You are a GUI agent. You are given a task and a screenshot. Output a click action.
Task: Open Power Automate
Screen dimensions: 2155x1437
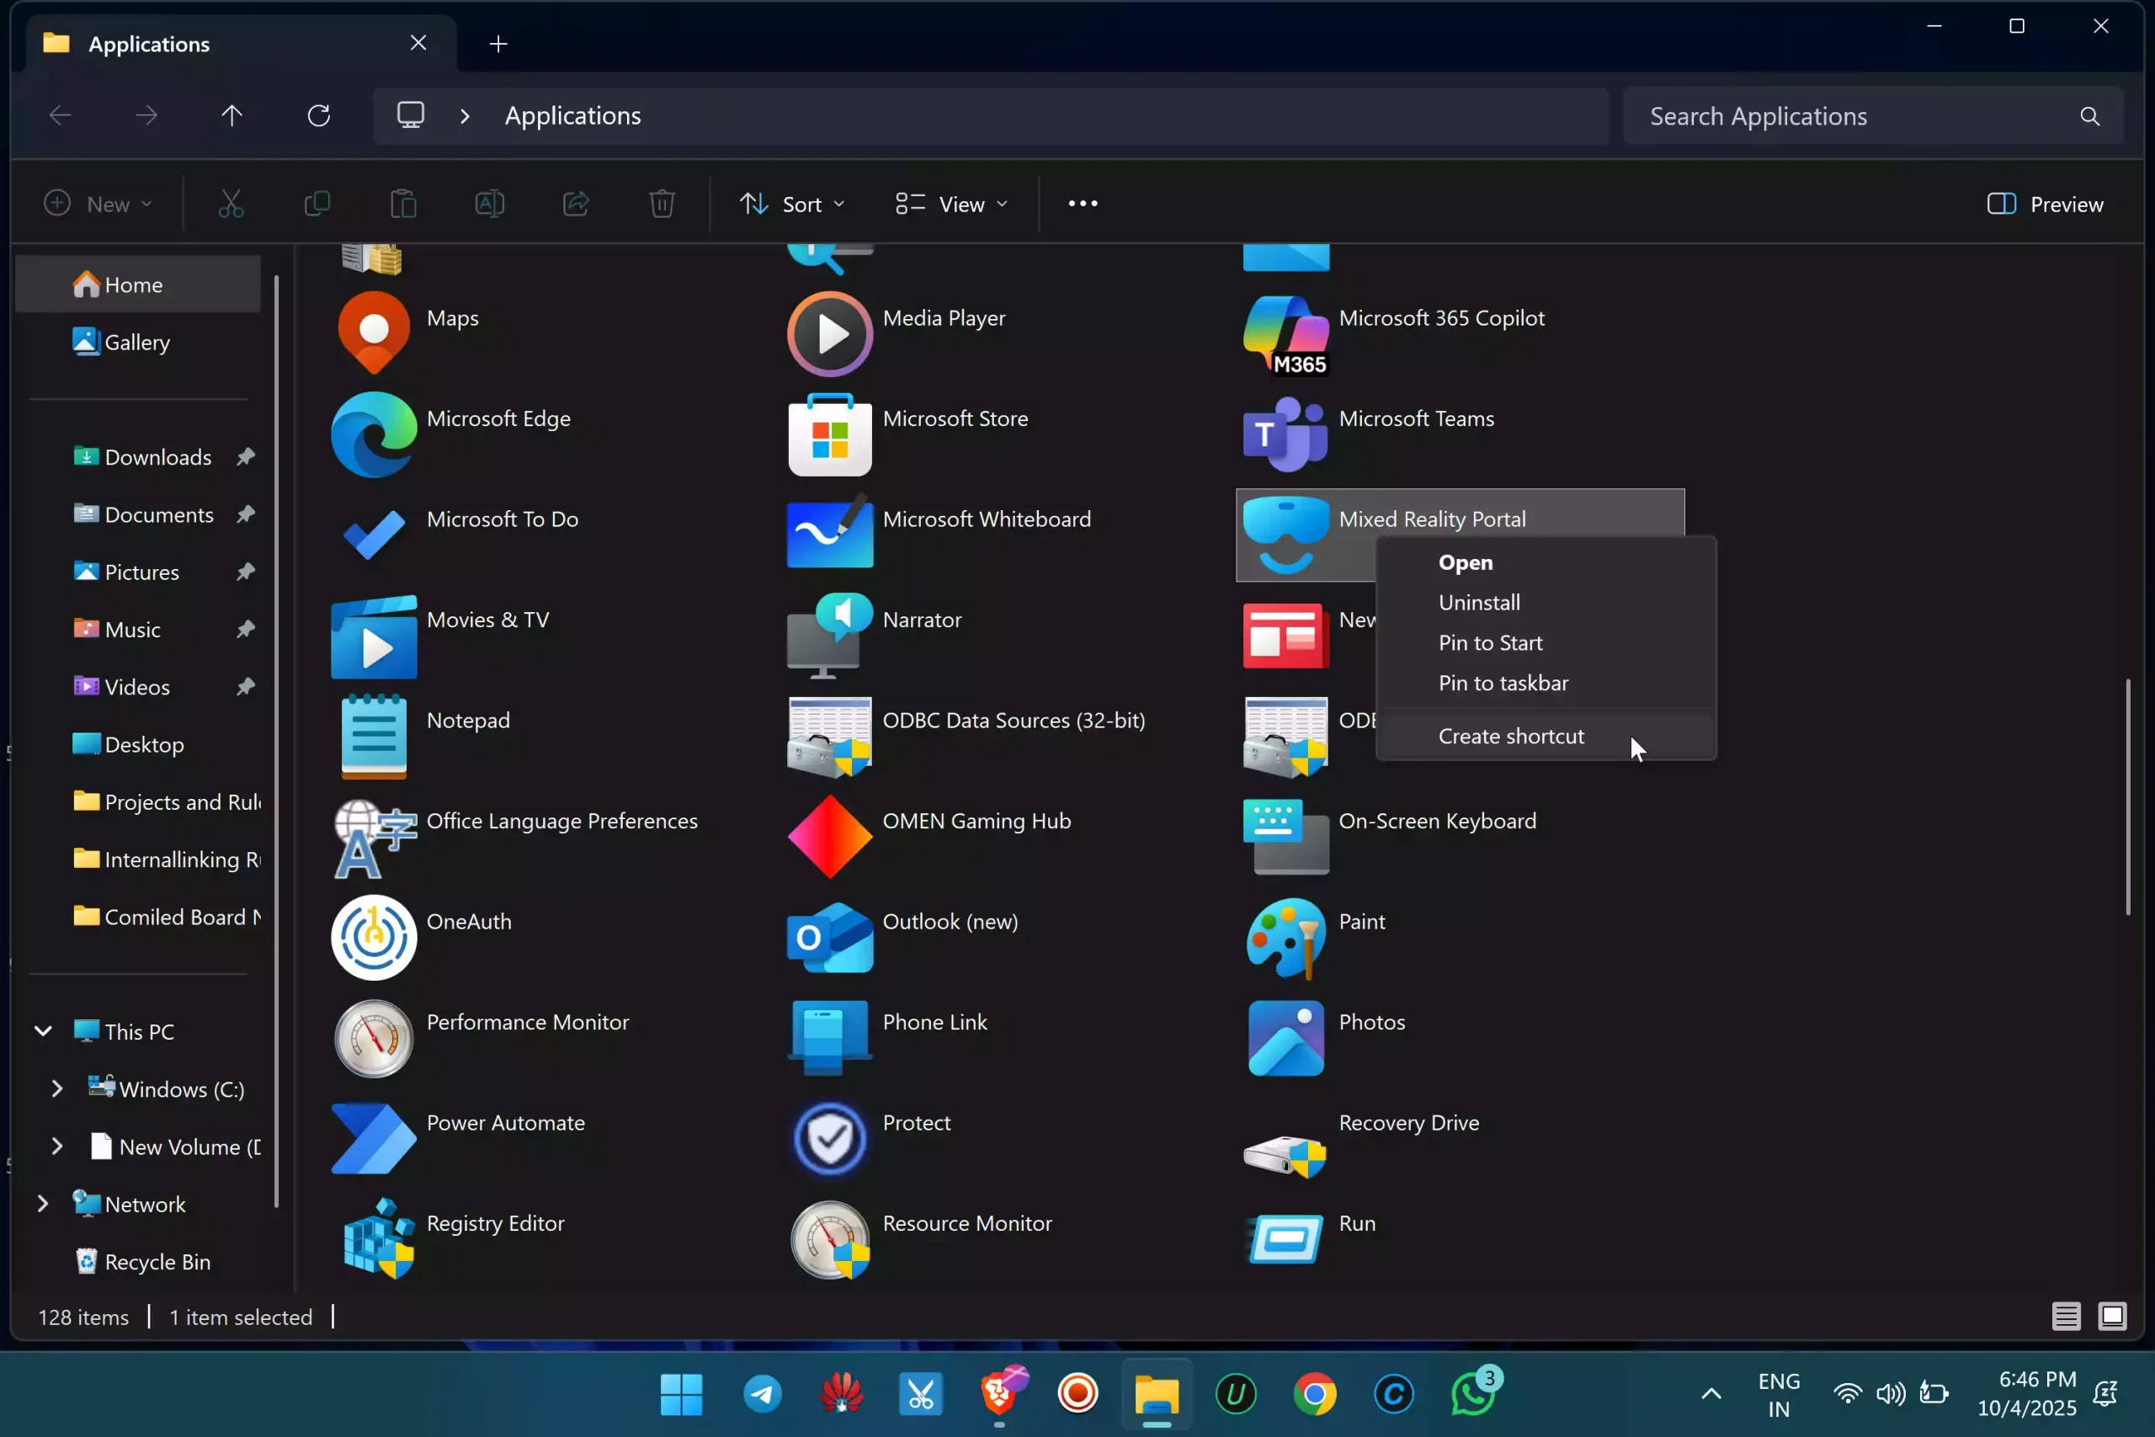pyautogui.click(x=505, y=1123)
